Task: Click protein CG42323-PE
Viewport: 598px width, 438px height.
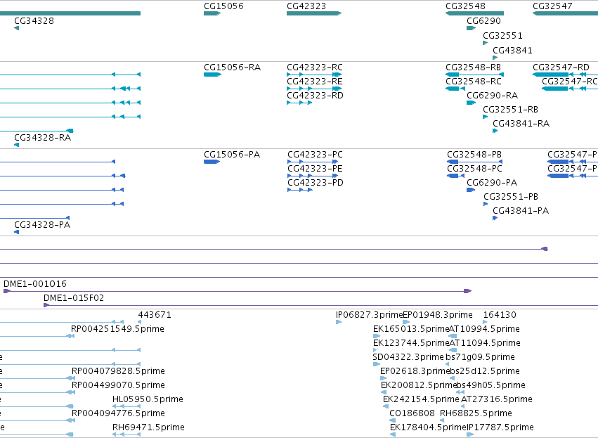Action: coord(315,169)
